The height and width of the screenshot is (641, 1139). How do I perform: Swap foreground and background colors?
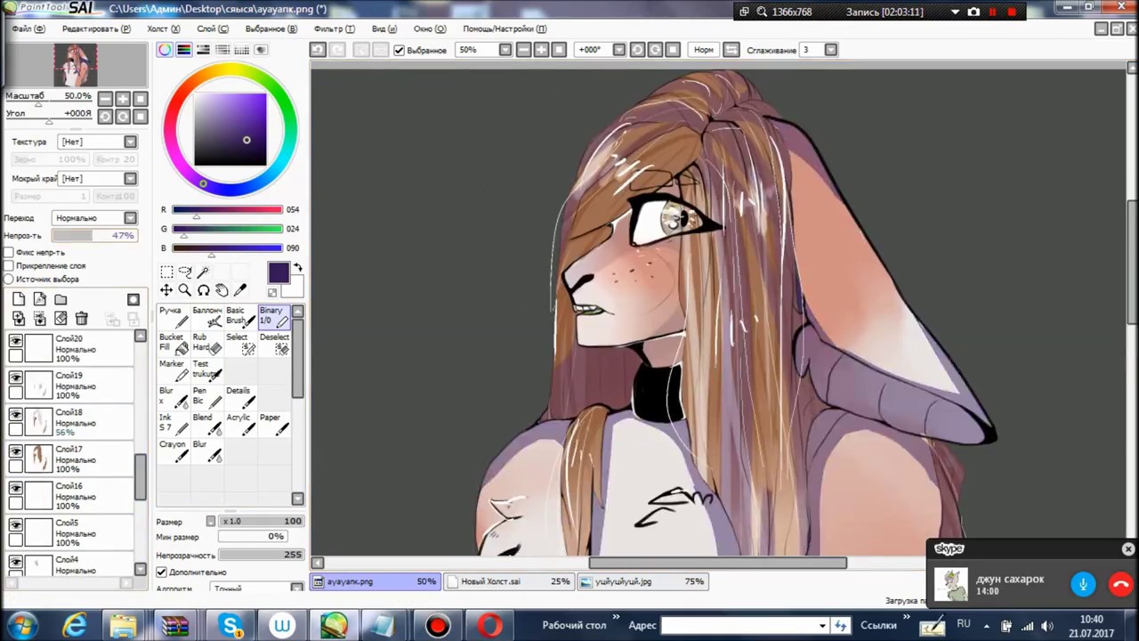297,267
